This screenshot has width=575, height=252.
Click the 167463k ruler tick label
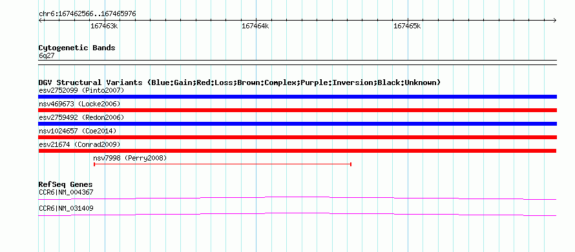click(104, 26)
